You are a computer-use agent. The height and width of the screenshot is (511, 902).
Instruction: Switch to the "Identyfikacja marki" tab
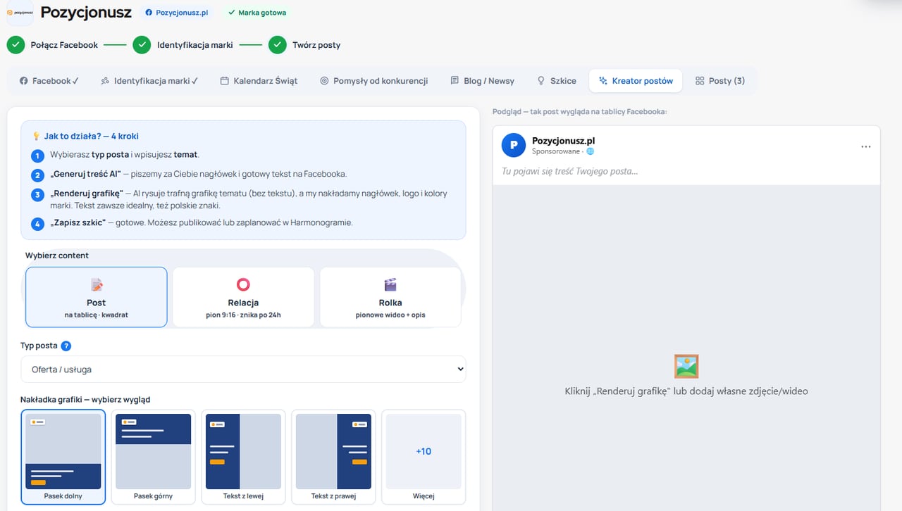(149, 81)
